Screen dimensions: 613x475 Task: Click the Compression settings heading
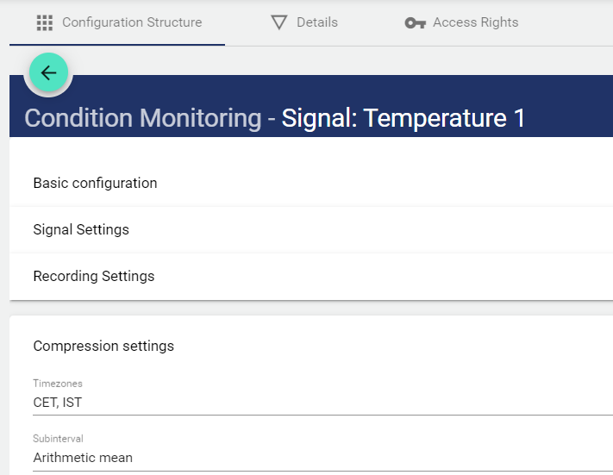[x=103, y=346]
